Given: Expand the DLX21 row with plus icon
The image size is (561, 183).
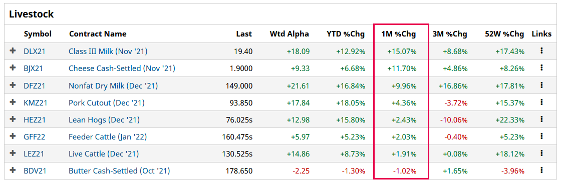Looking at the screenshot, I should coord(13,51).
